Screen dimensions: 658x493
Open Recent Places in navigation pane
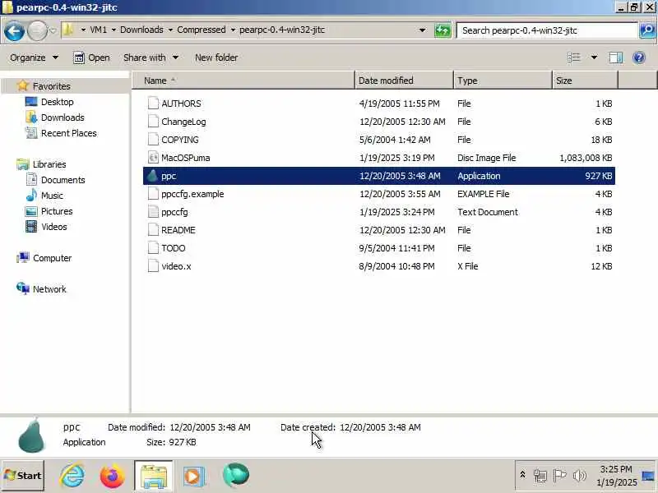tap(69, 133)
